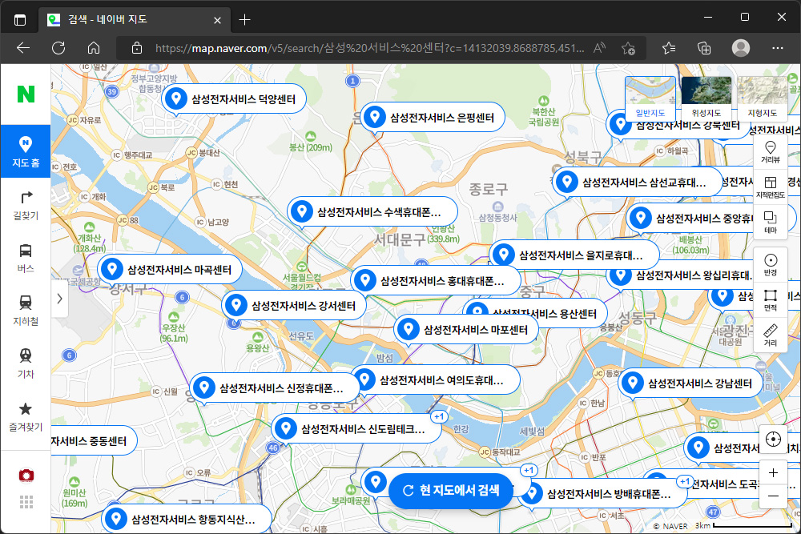The width and height of the screenshot is (801, 534).
Task: Click 현 지도에서 검색 button
Action: point(450,491)
